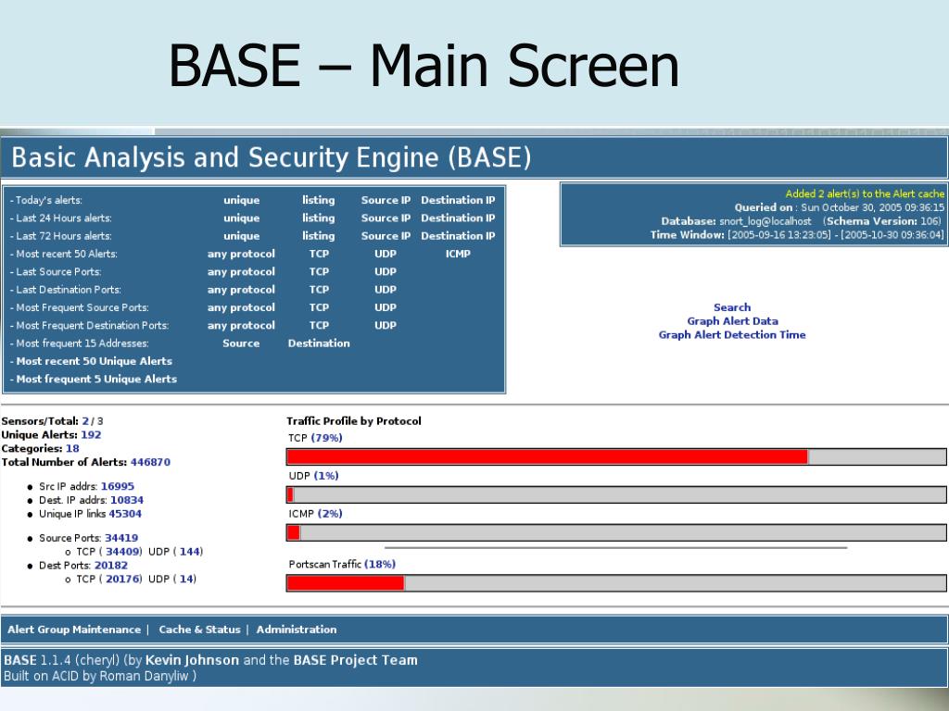Open destination TCP ports count 20176
Image resolution: width=949 pixels, height=711 pixels.
[123, 580]
